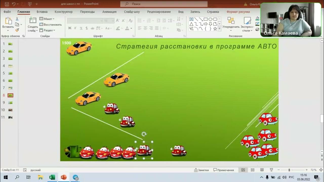Toggle justify text alignment

point(157,28)
